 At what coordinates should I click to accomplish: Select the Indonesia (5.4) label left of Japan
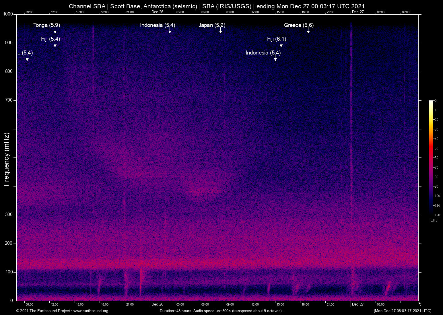(157, 25)
